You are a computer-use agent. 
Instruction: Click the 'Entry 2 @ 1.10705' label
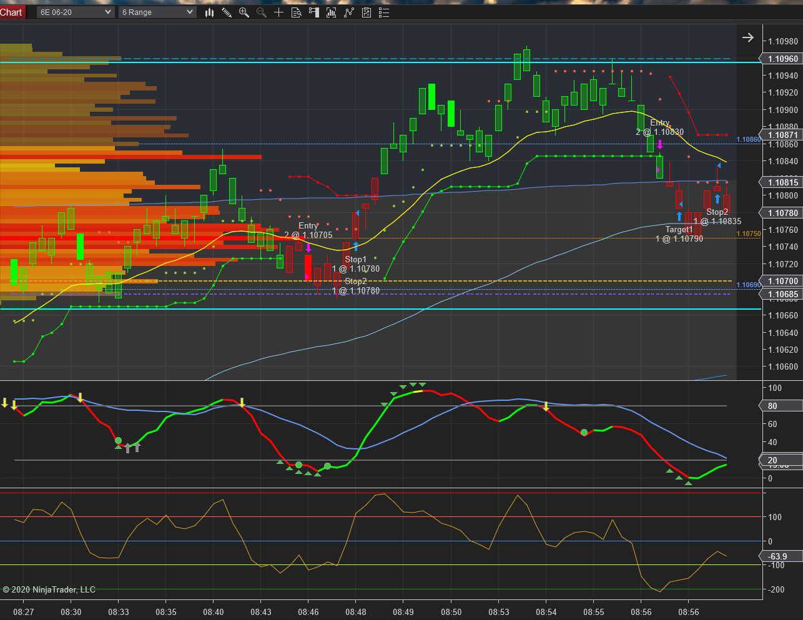tap(308, 230)
